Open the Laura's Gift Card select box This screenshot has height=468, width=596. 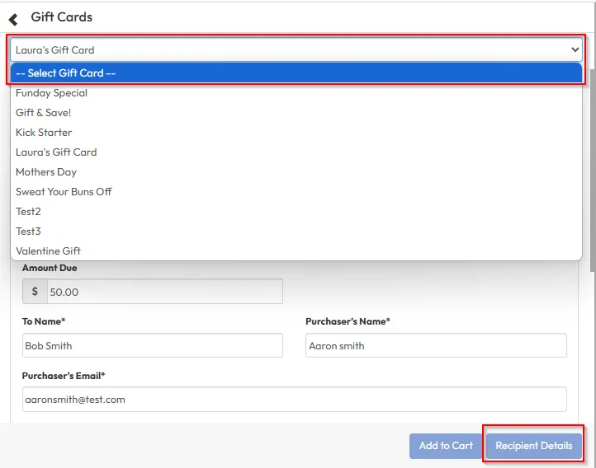point(289,49)
